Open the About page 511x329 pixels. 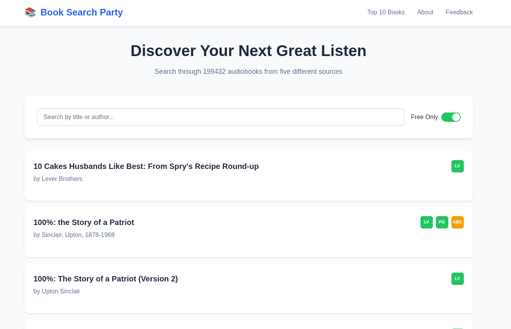(x=425, y=12)
